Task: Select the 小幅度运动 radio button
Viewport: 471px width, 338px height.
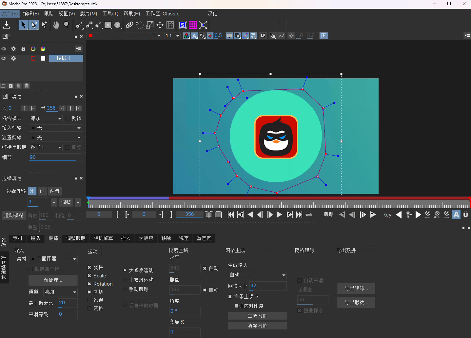Action: (125, 280)
